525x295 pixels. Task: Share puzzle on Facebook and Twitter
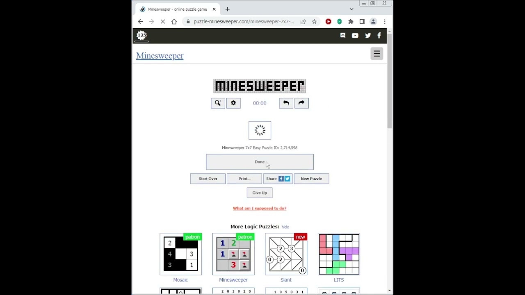pos(278,179)
